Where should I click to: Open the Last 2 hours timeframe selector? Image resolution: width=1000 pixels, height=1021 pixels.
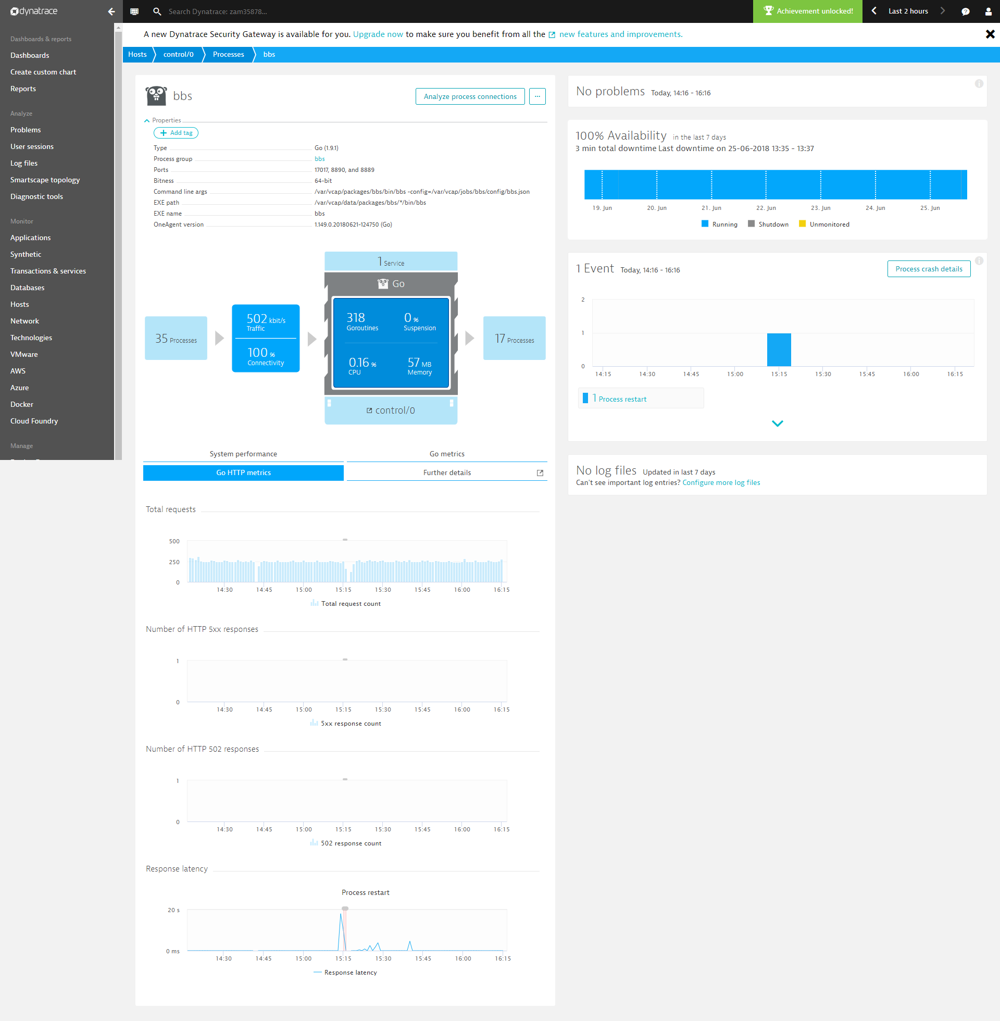point(908,11)
